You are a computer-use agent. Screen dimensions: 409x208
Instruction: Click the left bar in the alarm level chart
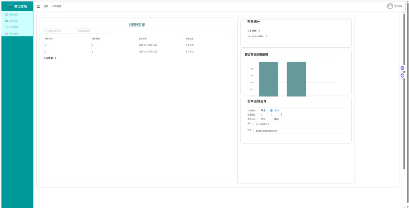pyautogui.click(x=269, y=79)
